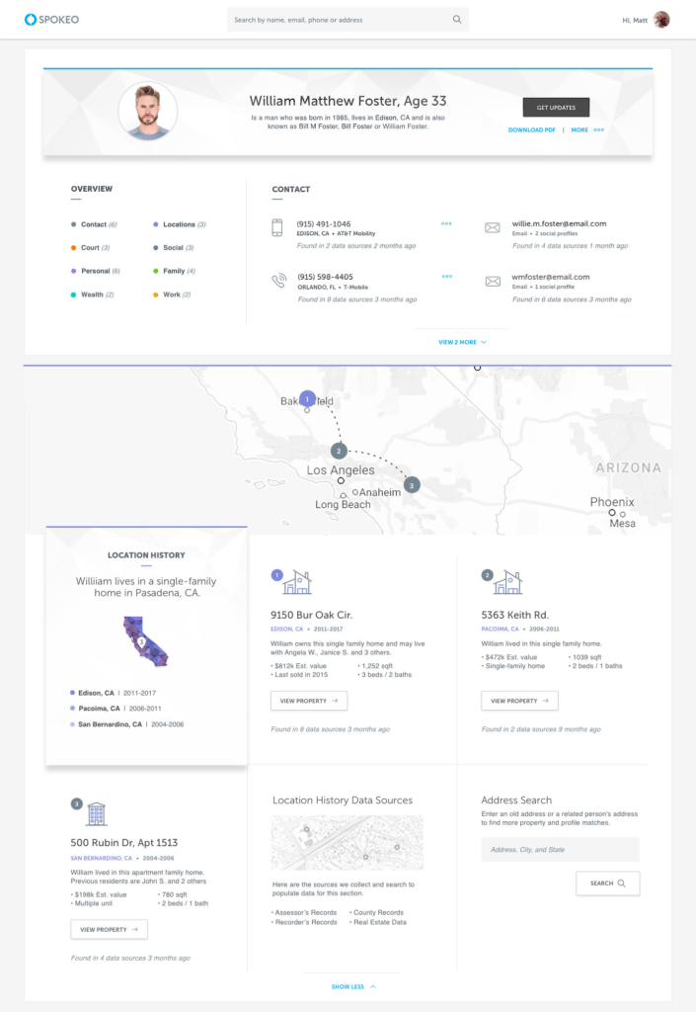Select Pacoima, CA 2006-2011 in location history

116,708
